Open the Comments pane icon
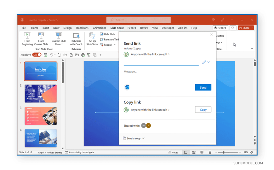Viewport: 274px width, 170px height. pyautogui.click(x=233, y=28)
